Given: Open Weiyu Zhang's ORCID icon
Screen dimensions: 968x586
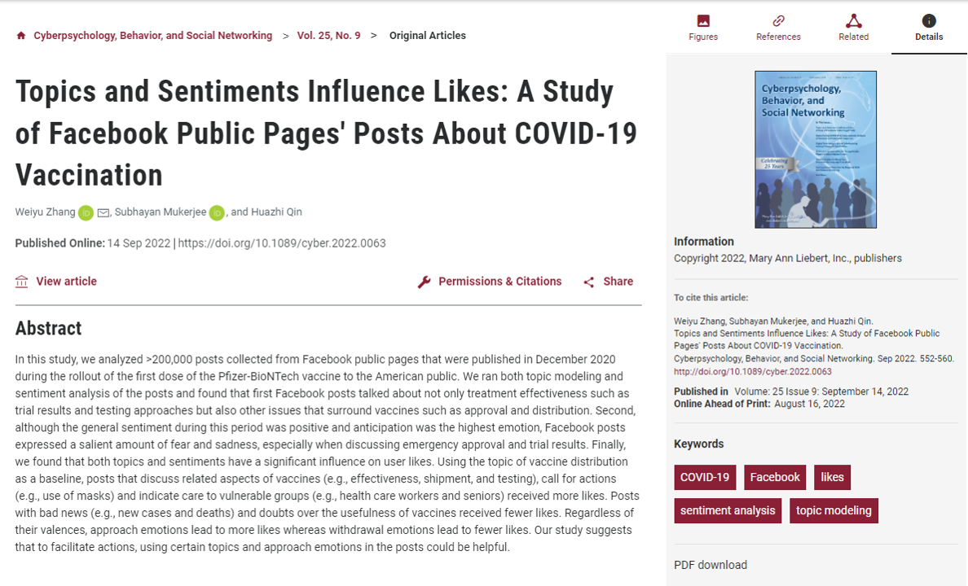Looking at the screenshot, I should click(x=86, y=212).
